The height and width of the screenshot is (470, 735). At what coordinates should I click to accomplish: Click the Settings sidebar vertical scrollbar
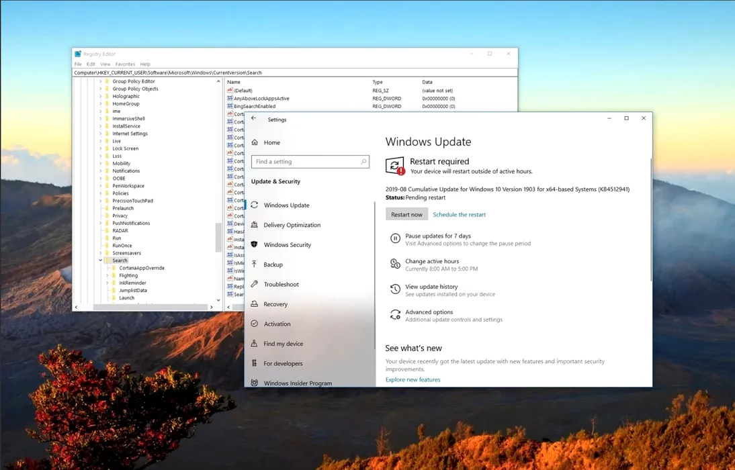click(374, 275)
